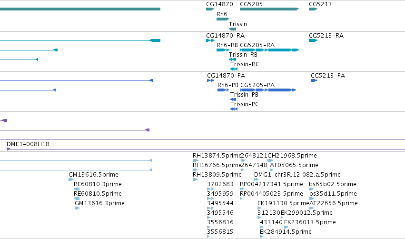Select the Trissin-PB protein label
This screenshot has width=405, height=239.
(244, 95)
